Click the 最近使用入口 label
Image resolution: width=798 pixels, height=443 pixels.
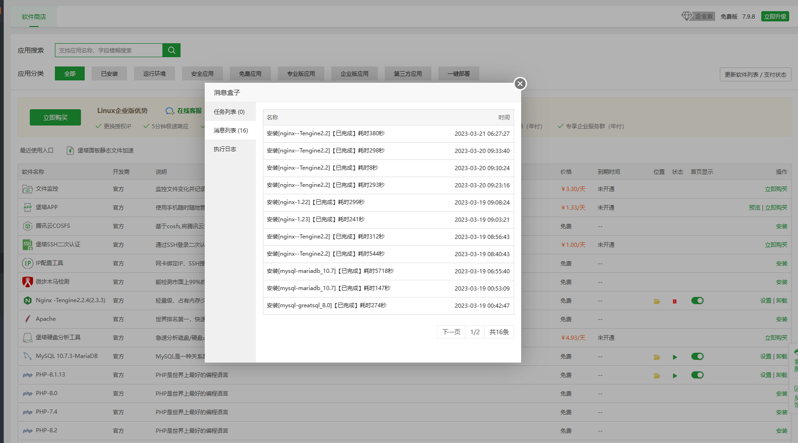coord(37,151)
